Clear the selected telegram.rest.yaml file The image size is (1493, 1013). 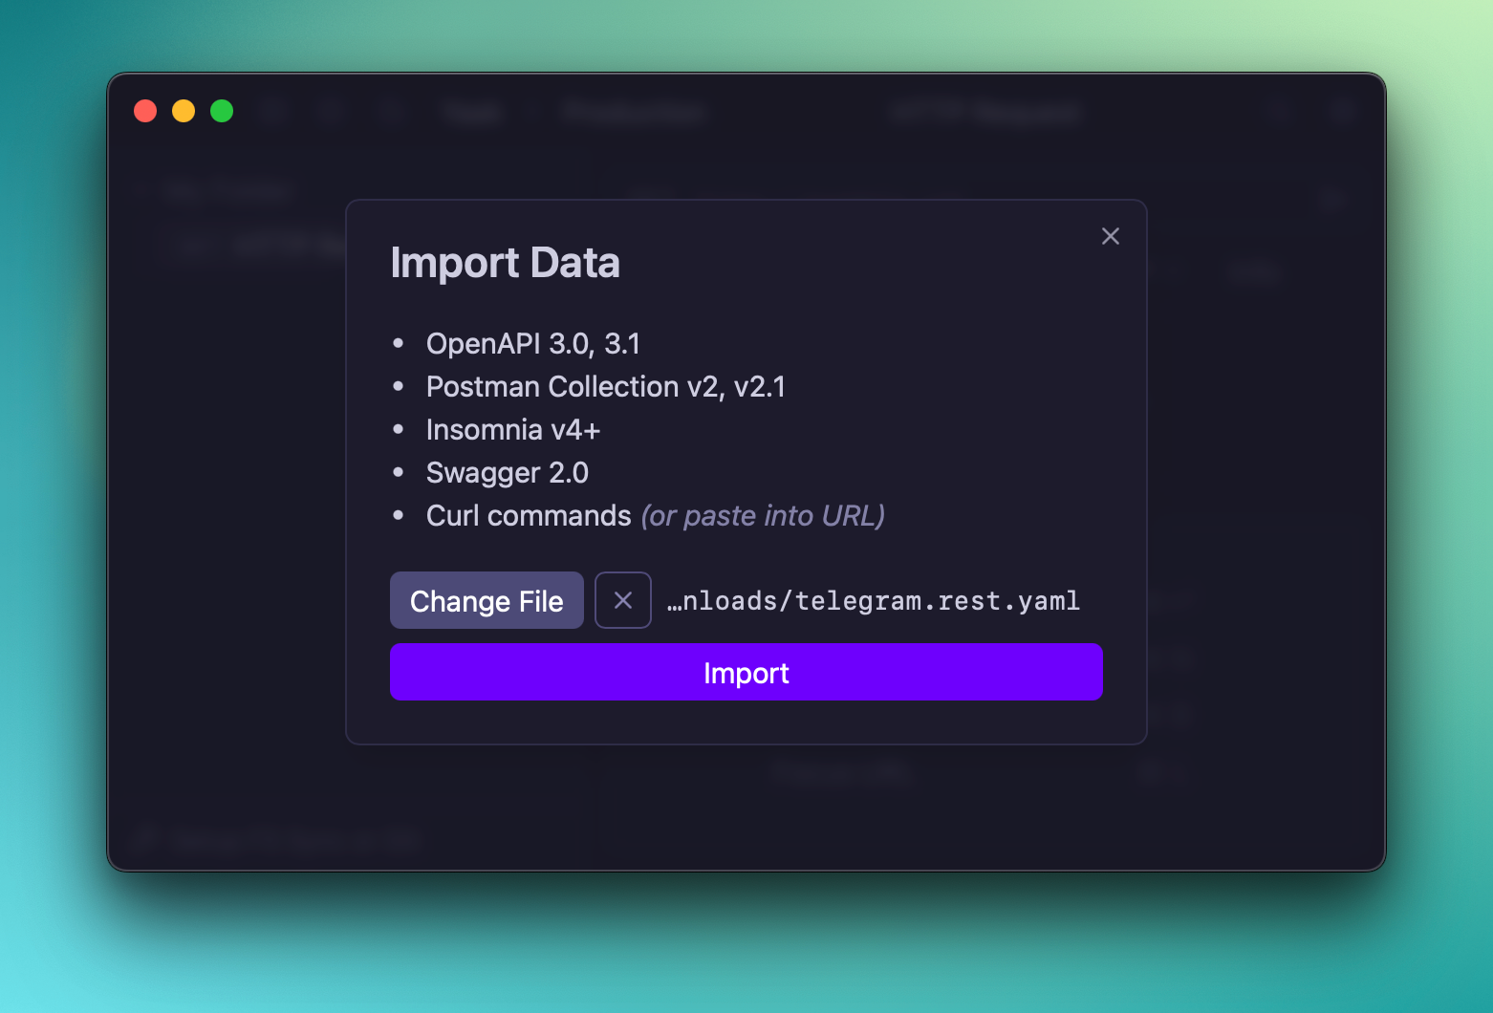pos(622,600)
